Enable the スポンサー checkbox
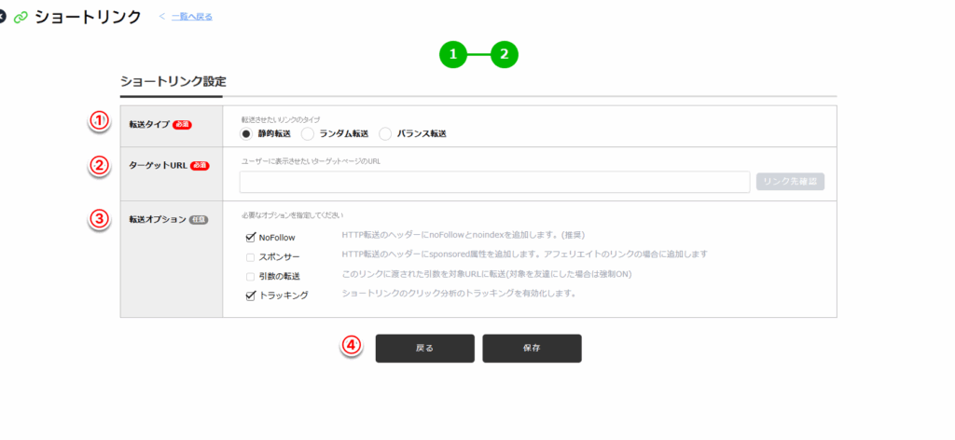Viewport: 955px width, 440px height. pyautogui.click(x=250, y=257)
